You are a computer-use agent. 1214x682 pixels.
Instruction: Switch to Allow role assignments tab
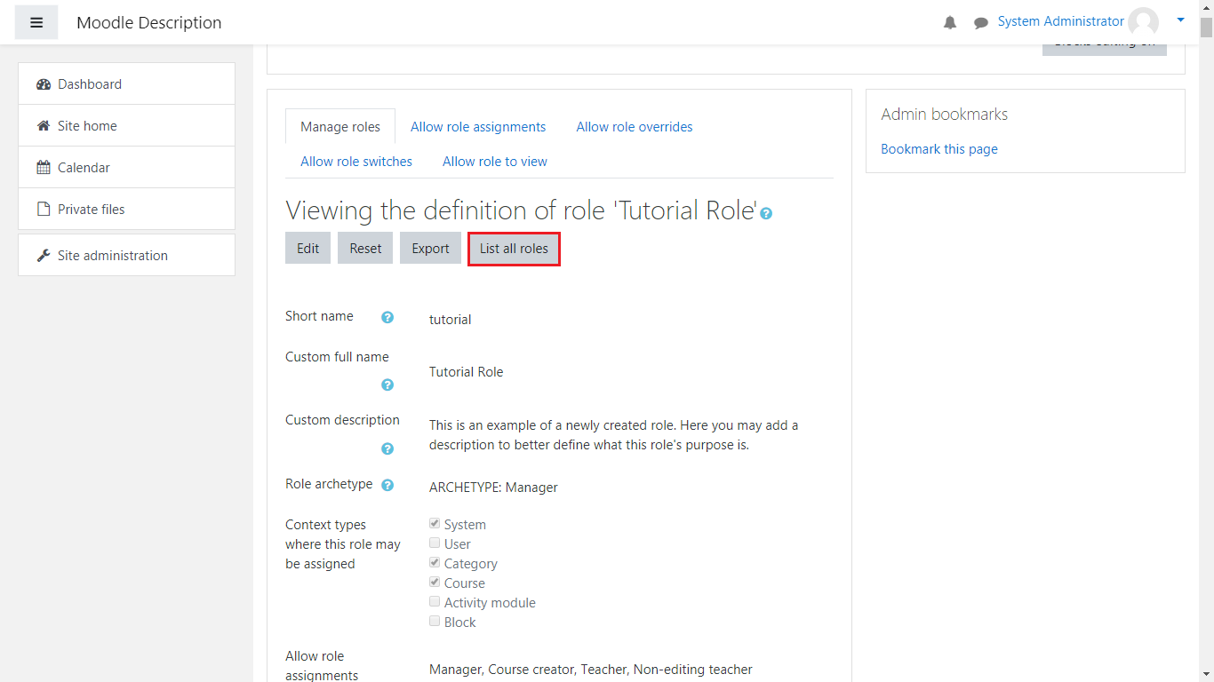[x=478, y=127]
